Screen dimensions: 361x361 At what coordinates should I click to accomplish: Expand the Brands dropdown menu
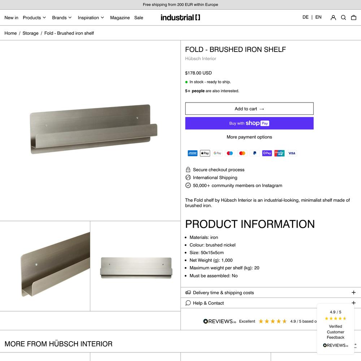[62, 18]
